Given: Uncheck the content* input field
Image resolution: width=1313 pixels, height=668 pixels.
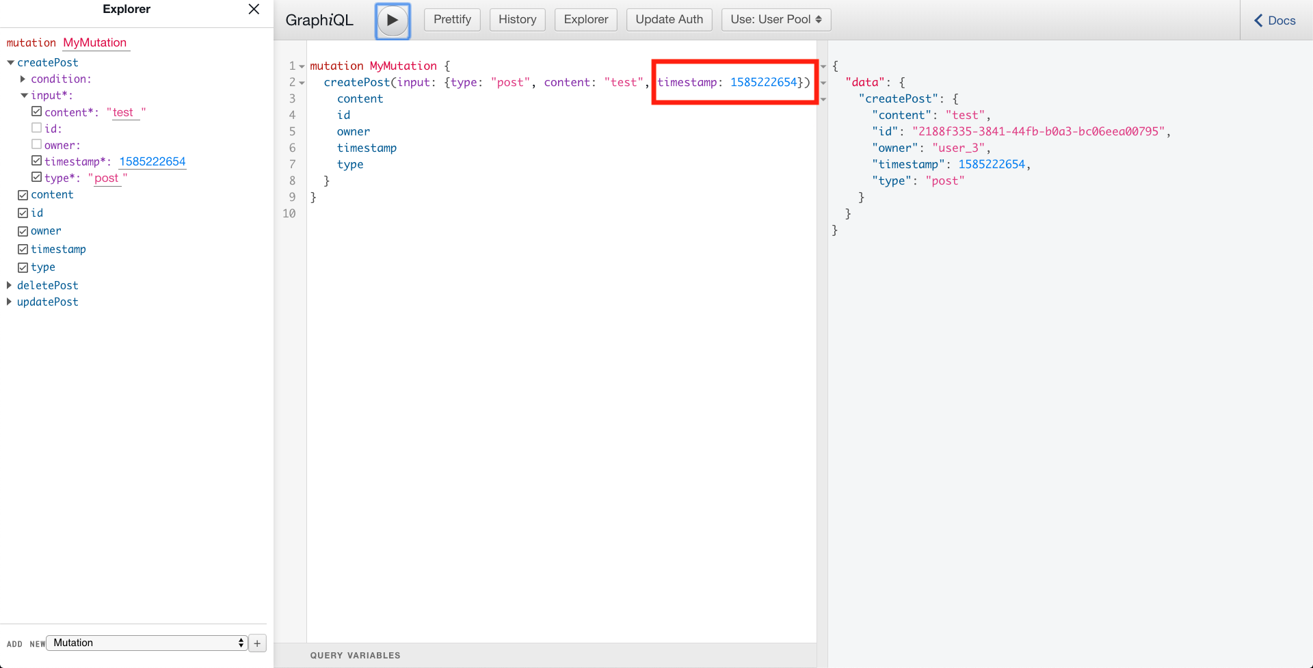Looking at the screenshot, I should [37, 111].
